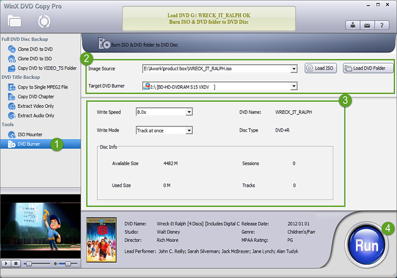
Task: Click the DVD Name value WRECK_IT_RALPH
Action: pyautogui.click(x=294, y=112)
